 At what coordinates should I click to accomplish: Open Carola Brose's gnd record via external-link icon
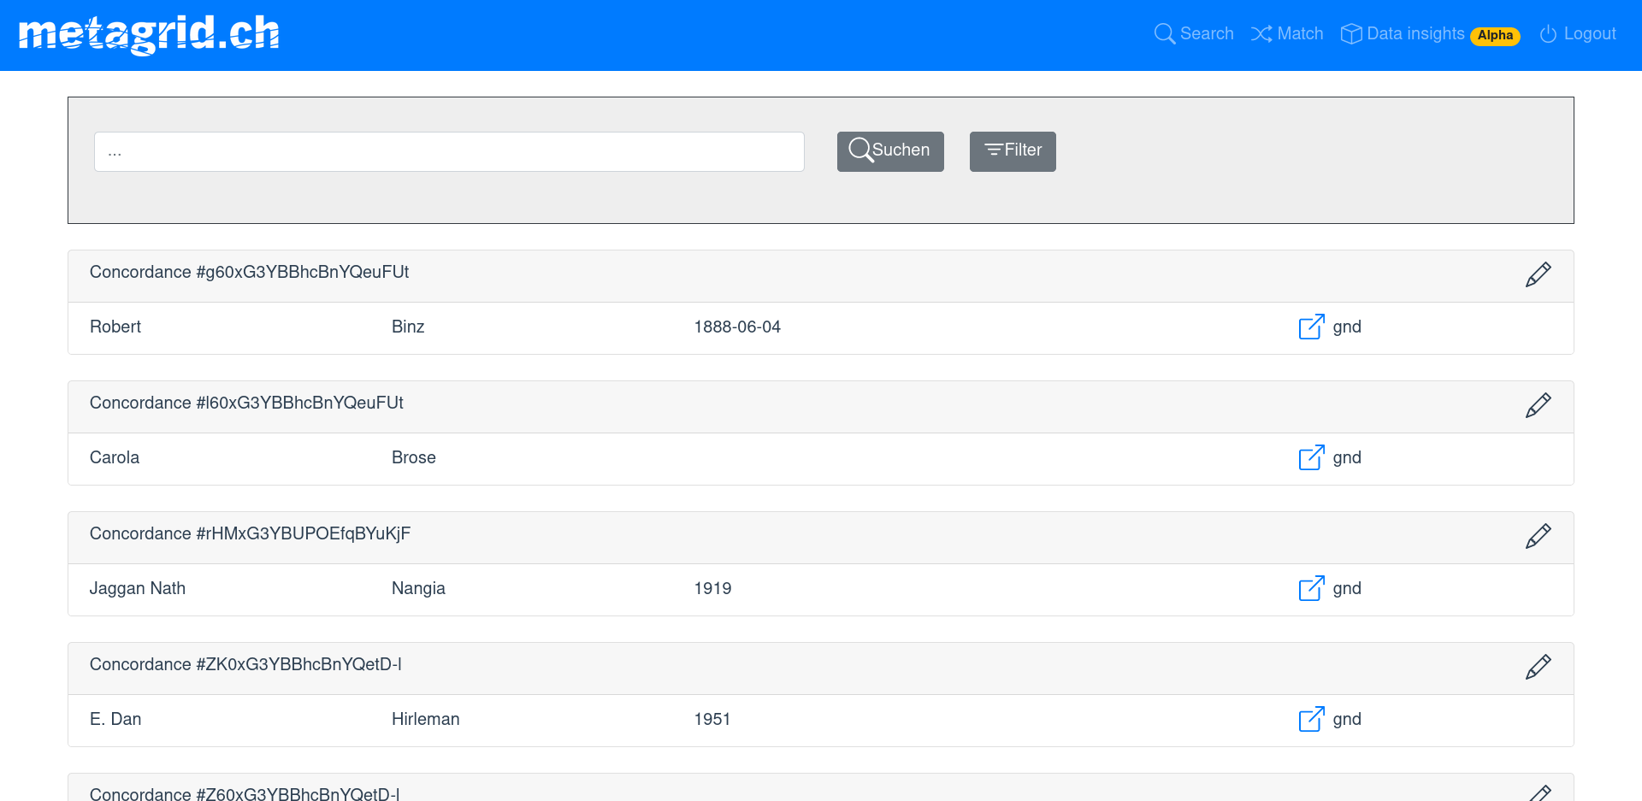pyautogui.click(x=1311, y=457)
